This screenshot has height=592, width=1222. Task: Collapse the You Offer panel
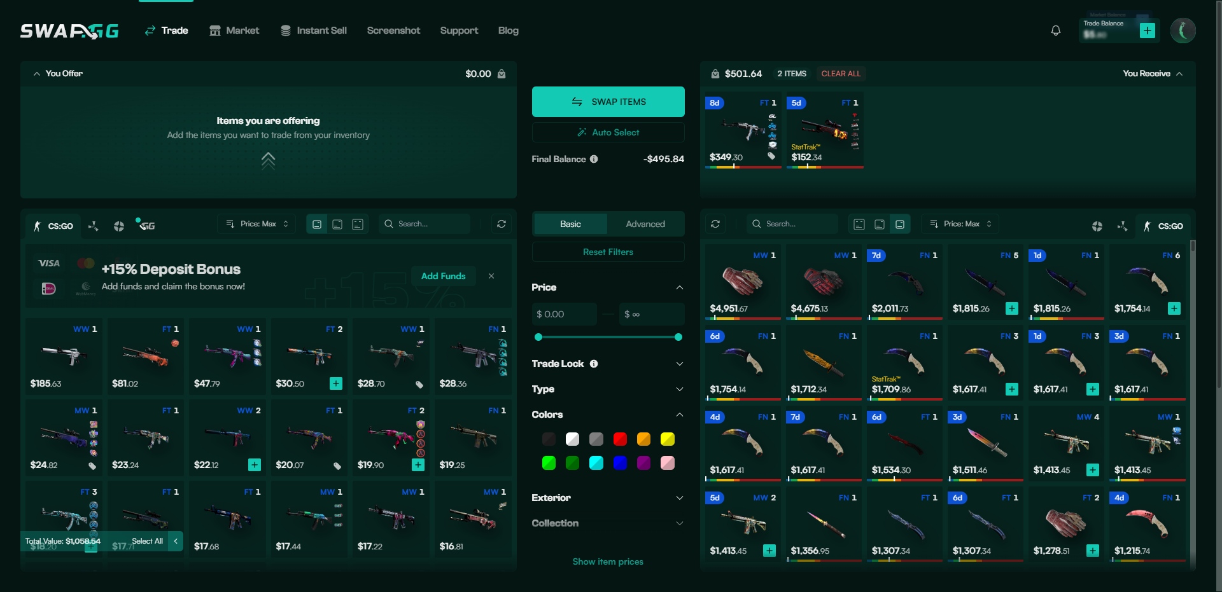pos(37,74)
